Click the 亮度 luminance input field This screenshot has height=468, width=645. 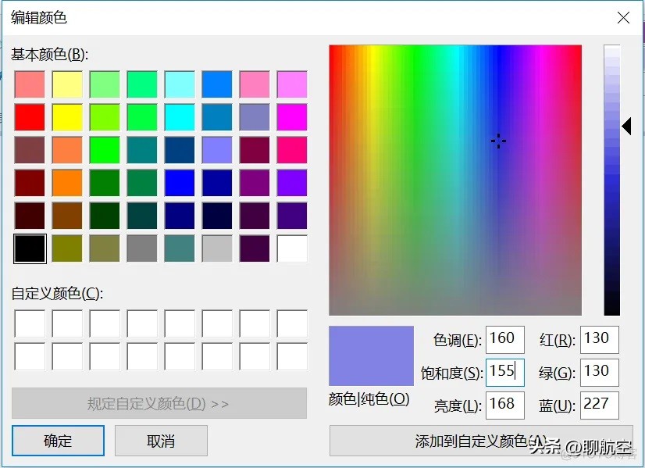pyautogui.click(x=504, y=405)
